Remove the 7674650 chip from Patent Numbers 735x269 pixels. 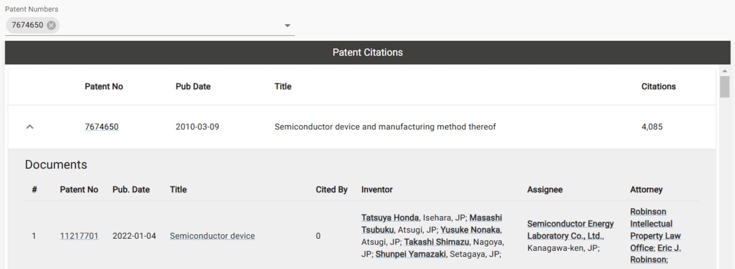(52, 25)
